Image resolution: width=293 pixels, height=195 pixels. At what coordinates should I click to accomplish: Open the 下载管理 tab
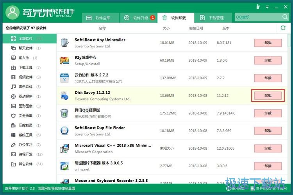(x=214, y=18)
